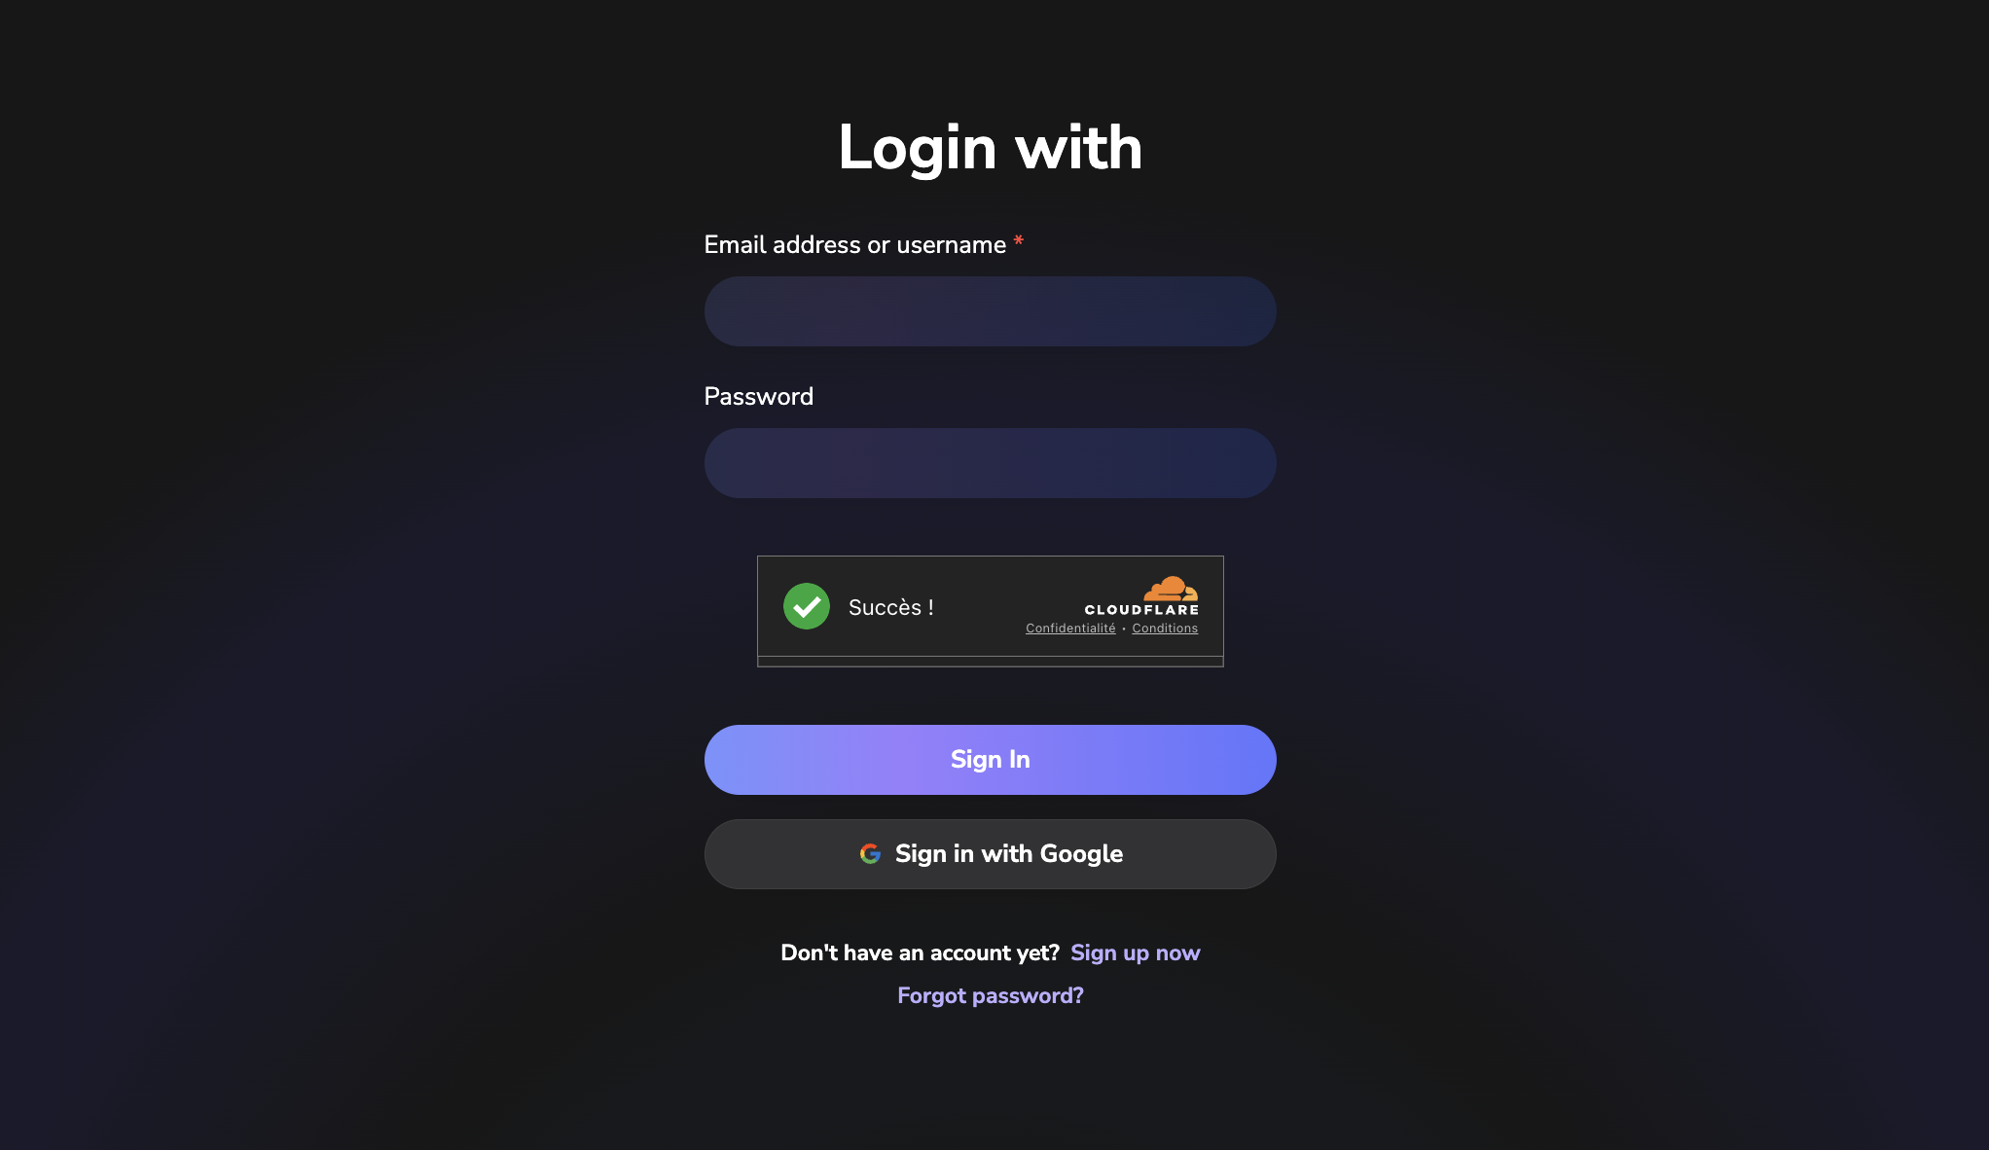Open the Conditions terms link

tap(1165, 629)
